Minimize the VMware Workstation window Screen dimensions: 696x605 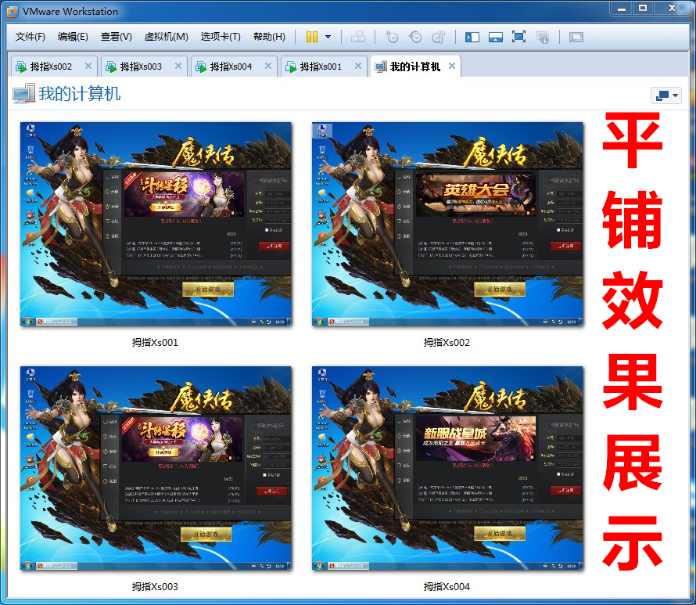[x=622, y=9]
